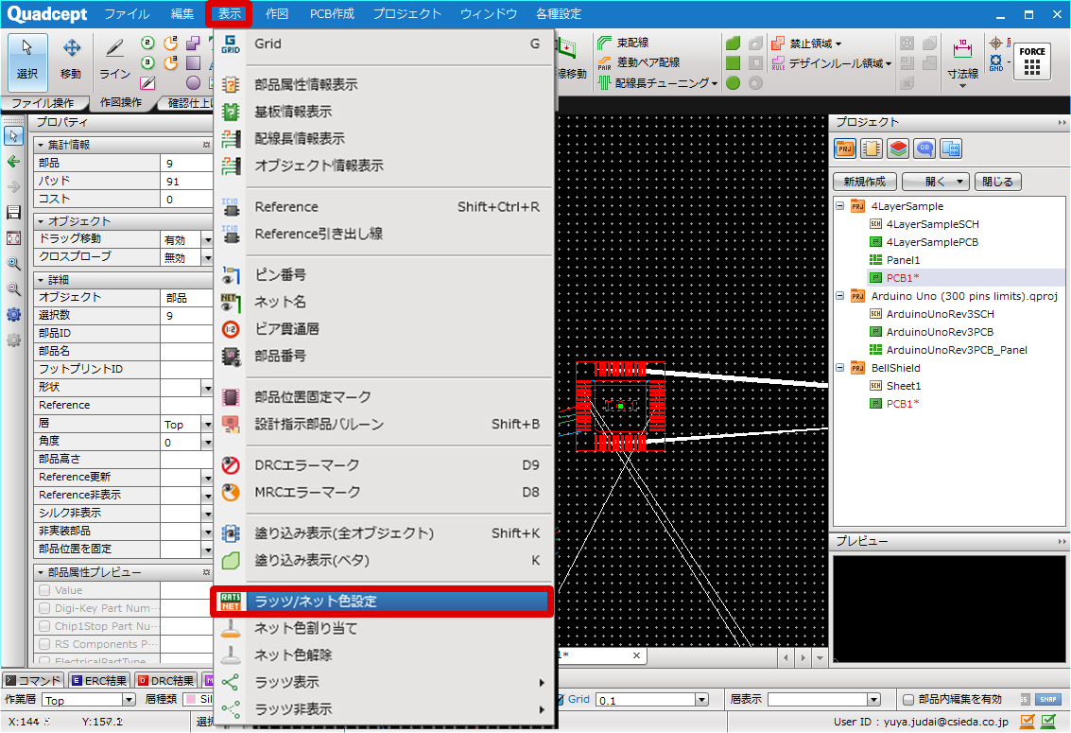The height and width of the screenshot is (733, 1071).
Task: Collapse the 4LayerSample project tree node
Action: point(839,206)
